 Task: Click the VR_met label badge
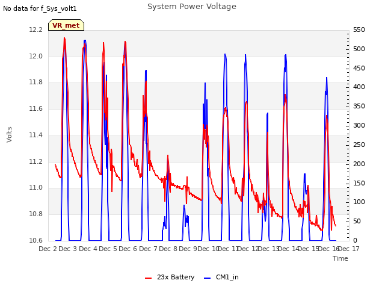66,25
